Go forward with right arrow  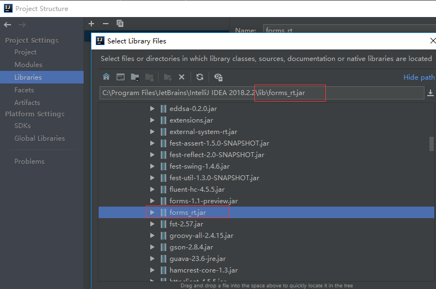pyautogui.click(x=22, y=25)
